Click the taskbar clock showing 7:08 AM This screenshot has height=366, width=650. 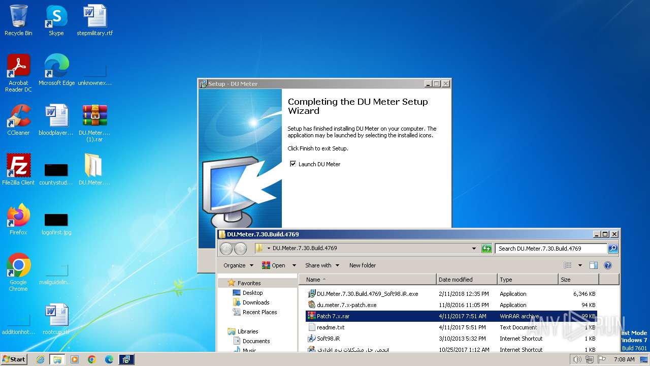click(x=624, y=359)
